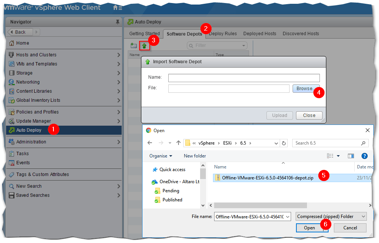Viewport: 379px width, 243px height.
Task: Expand the Administration chevron
Action: coord(119,142)
